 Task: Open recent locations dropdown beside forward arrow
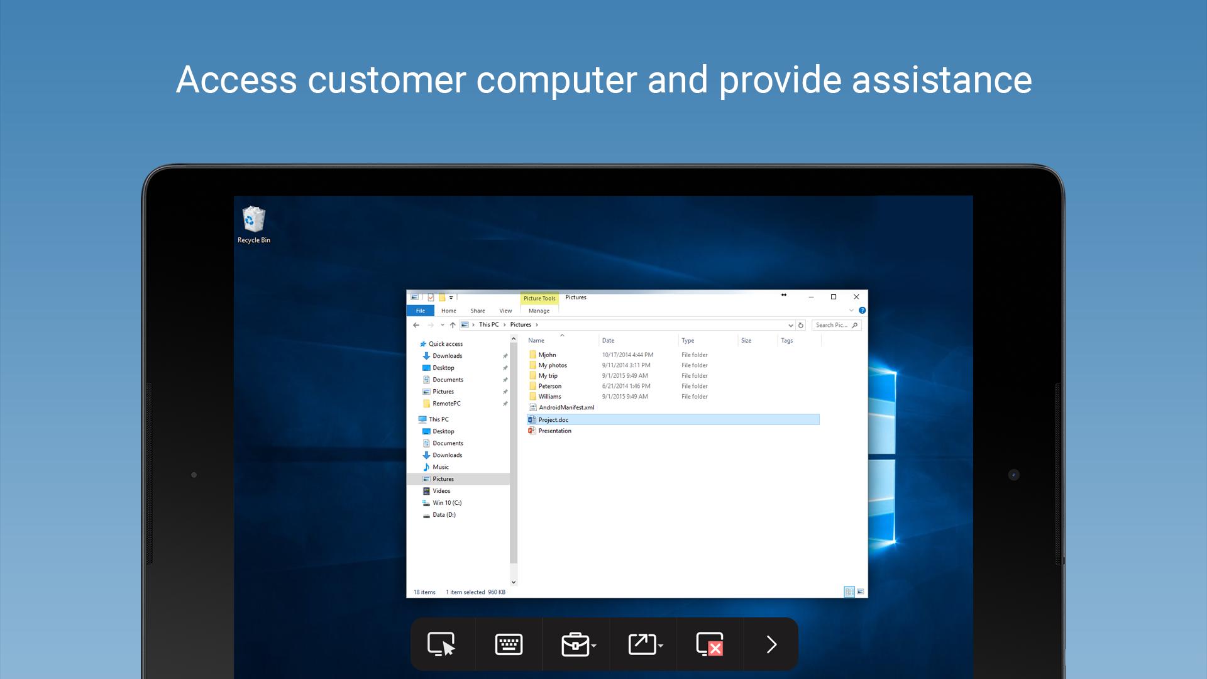click(443, 325)
